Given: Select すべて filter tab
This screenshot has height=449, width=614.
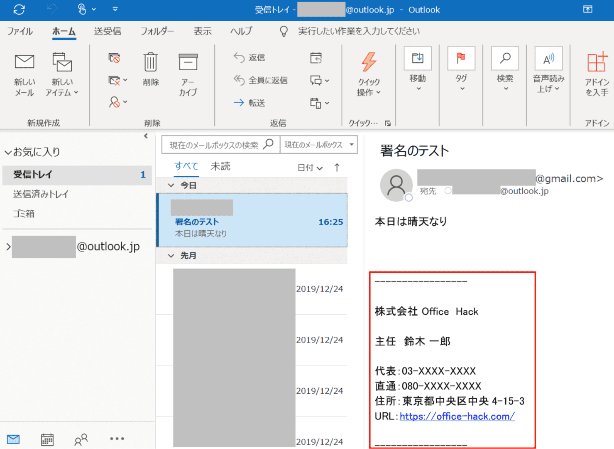Looking at the screenshot, I should [186, 166].
